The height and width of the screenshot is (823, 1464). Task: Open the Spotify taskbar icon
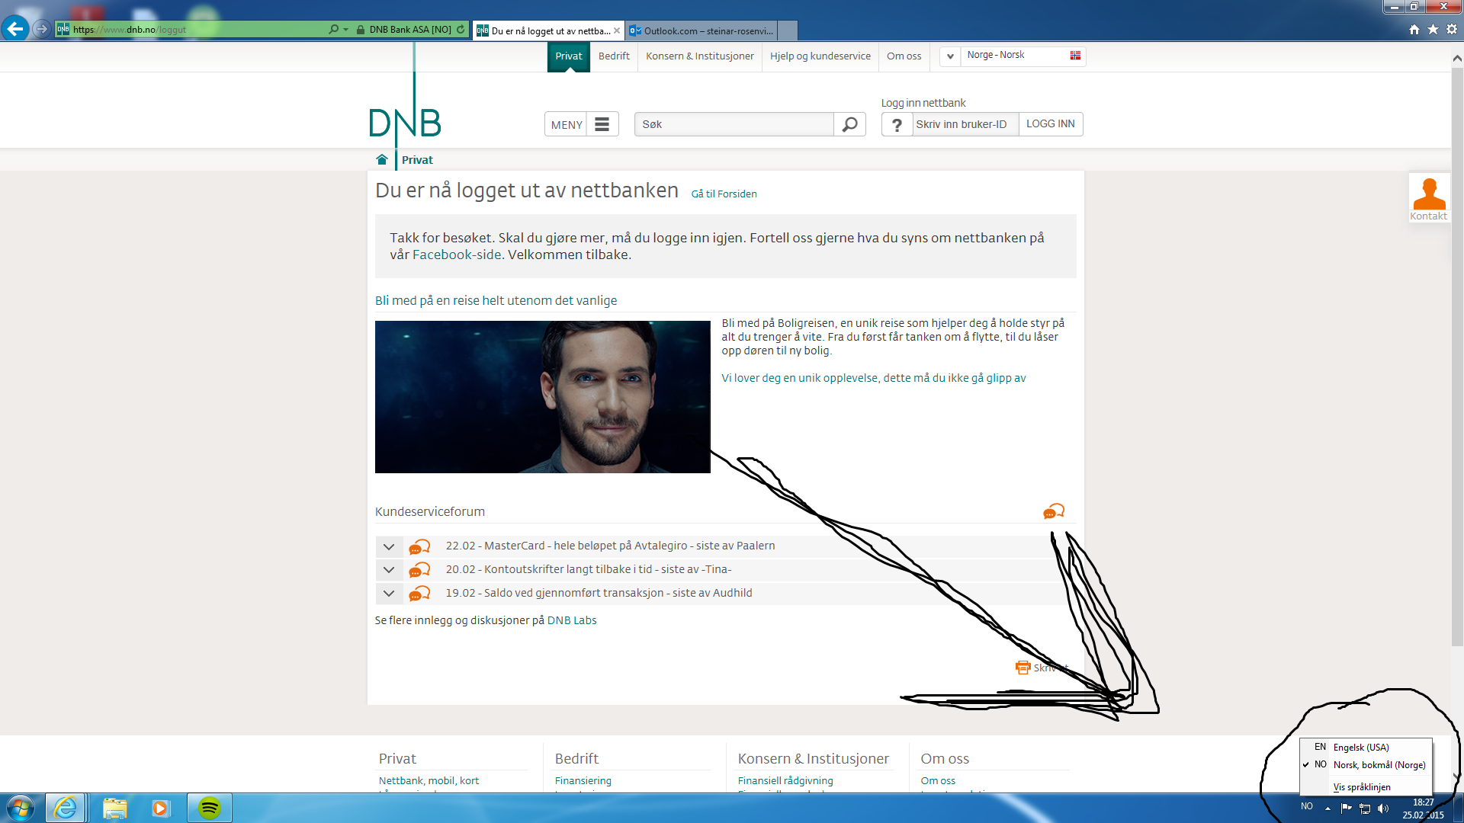[x=209, y=808]
